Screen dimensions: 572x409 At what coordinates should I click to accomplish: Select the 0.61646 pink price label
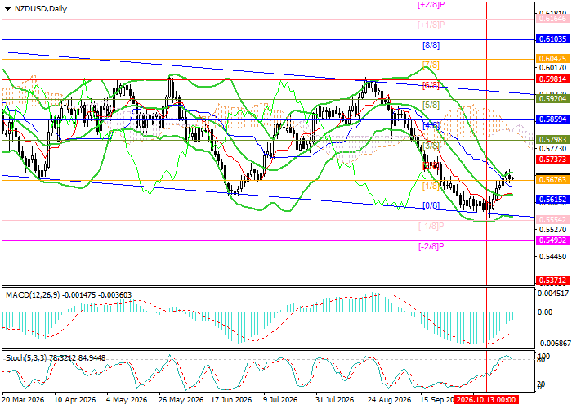pos(552,19)
